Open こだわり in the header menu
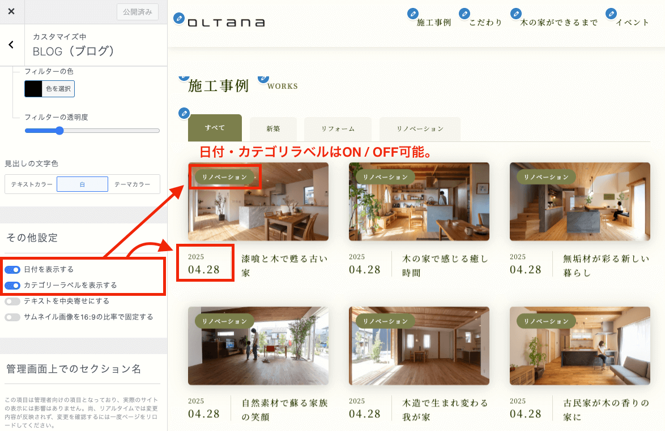The image size is (665, 431). (485, 23)
